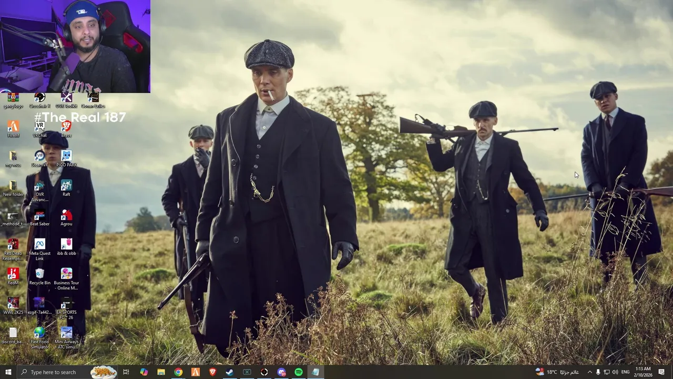Open OVR Toolkit desktop shortcut

click(x=66, y=99)
